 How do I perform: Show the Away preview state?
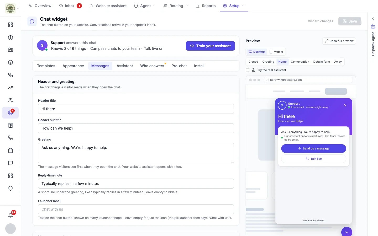338,62
